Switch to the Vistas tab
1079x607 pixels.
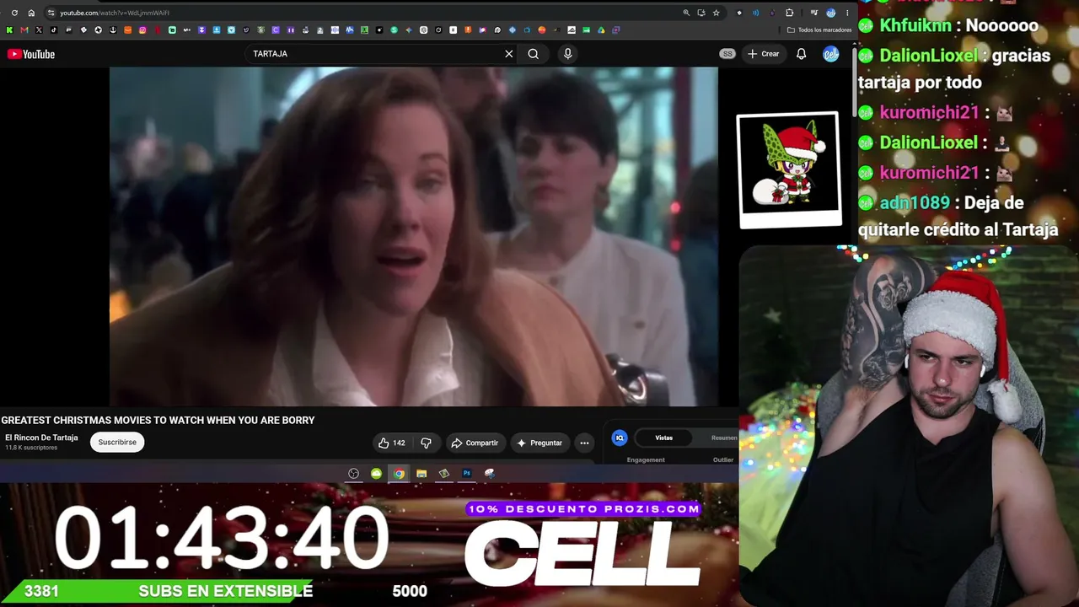[664, 438]
